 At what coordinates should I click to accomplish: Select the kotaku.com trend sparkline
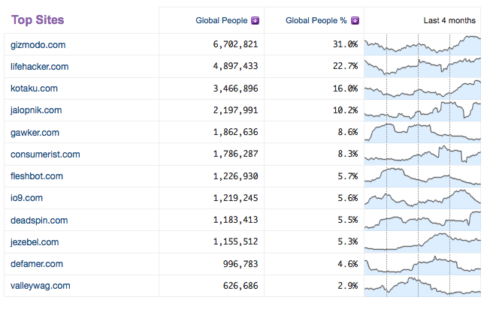(422, 88)
